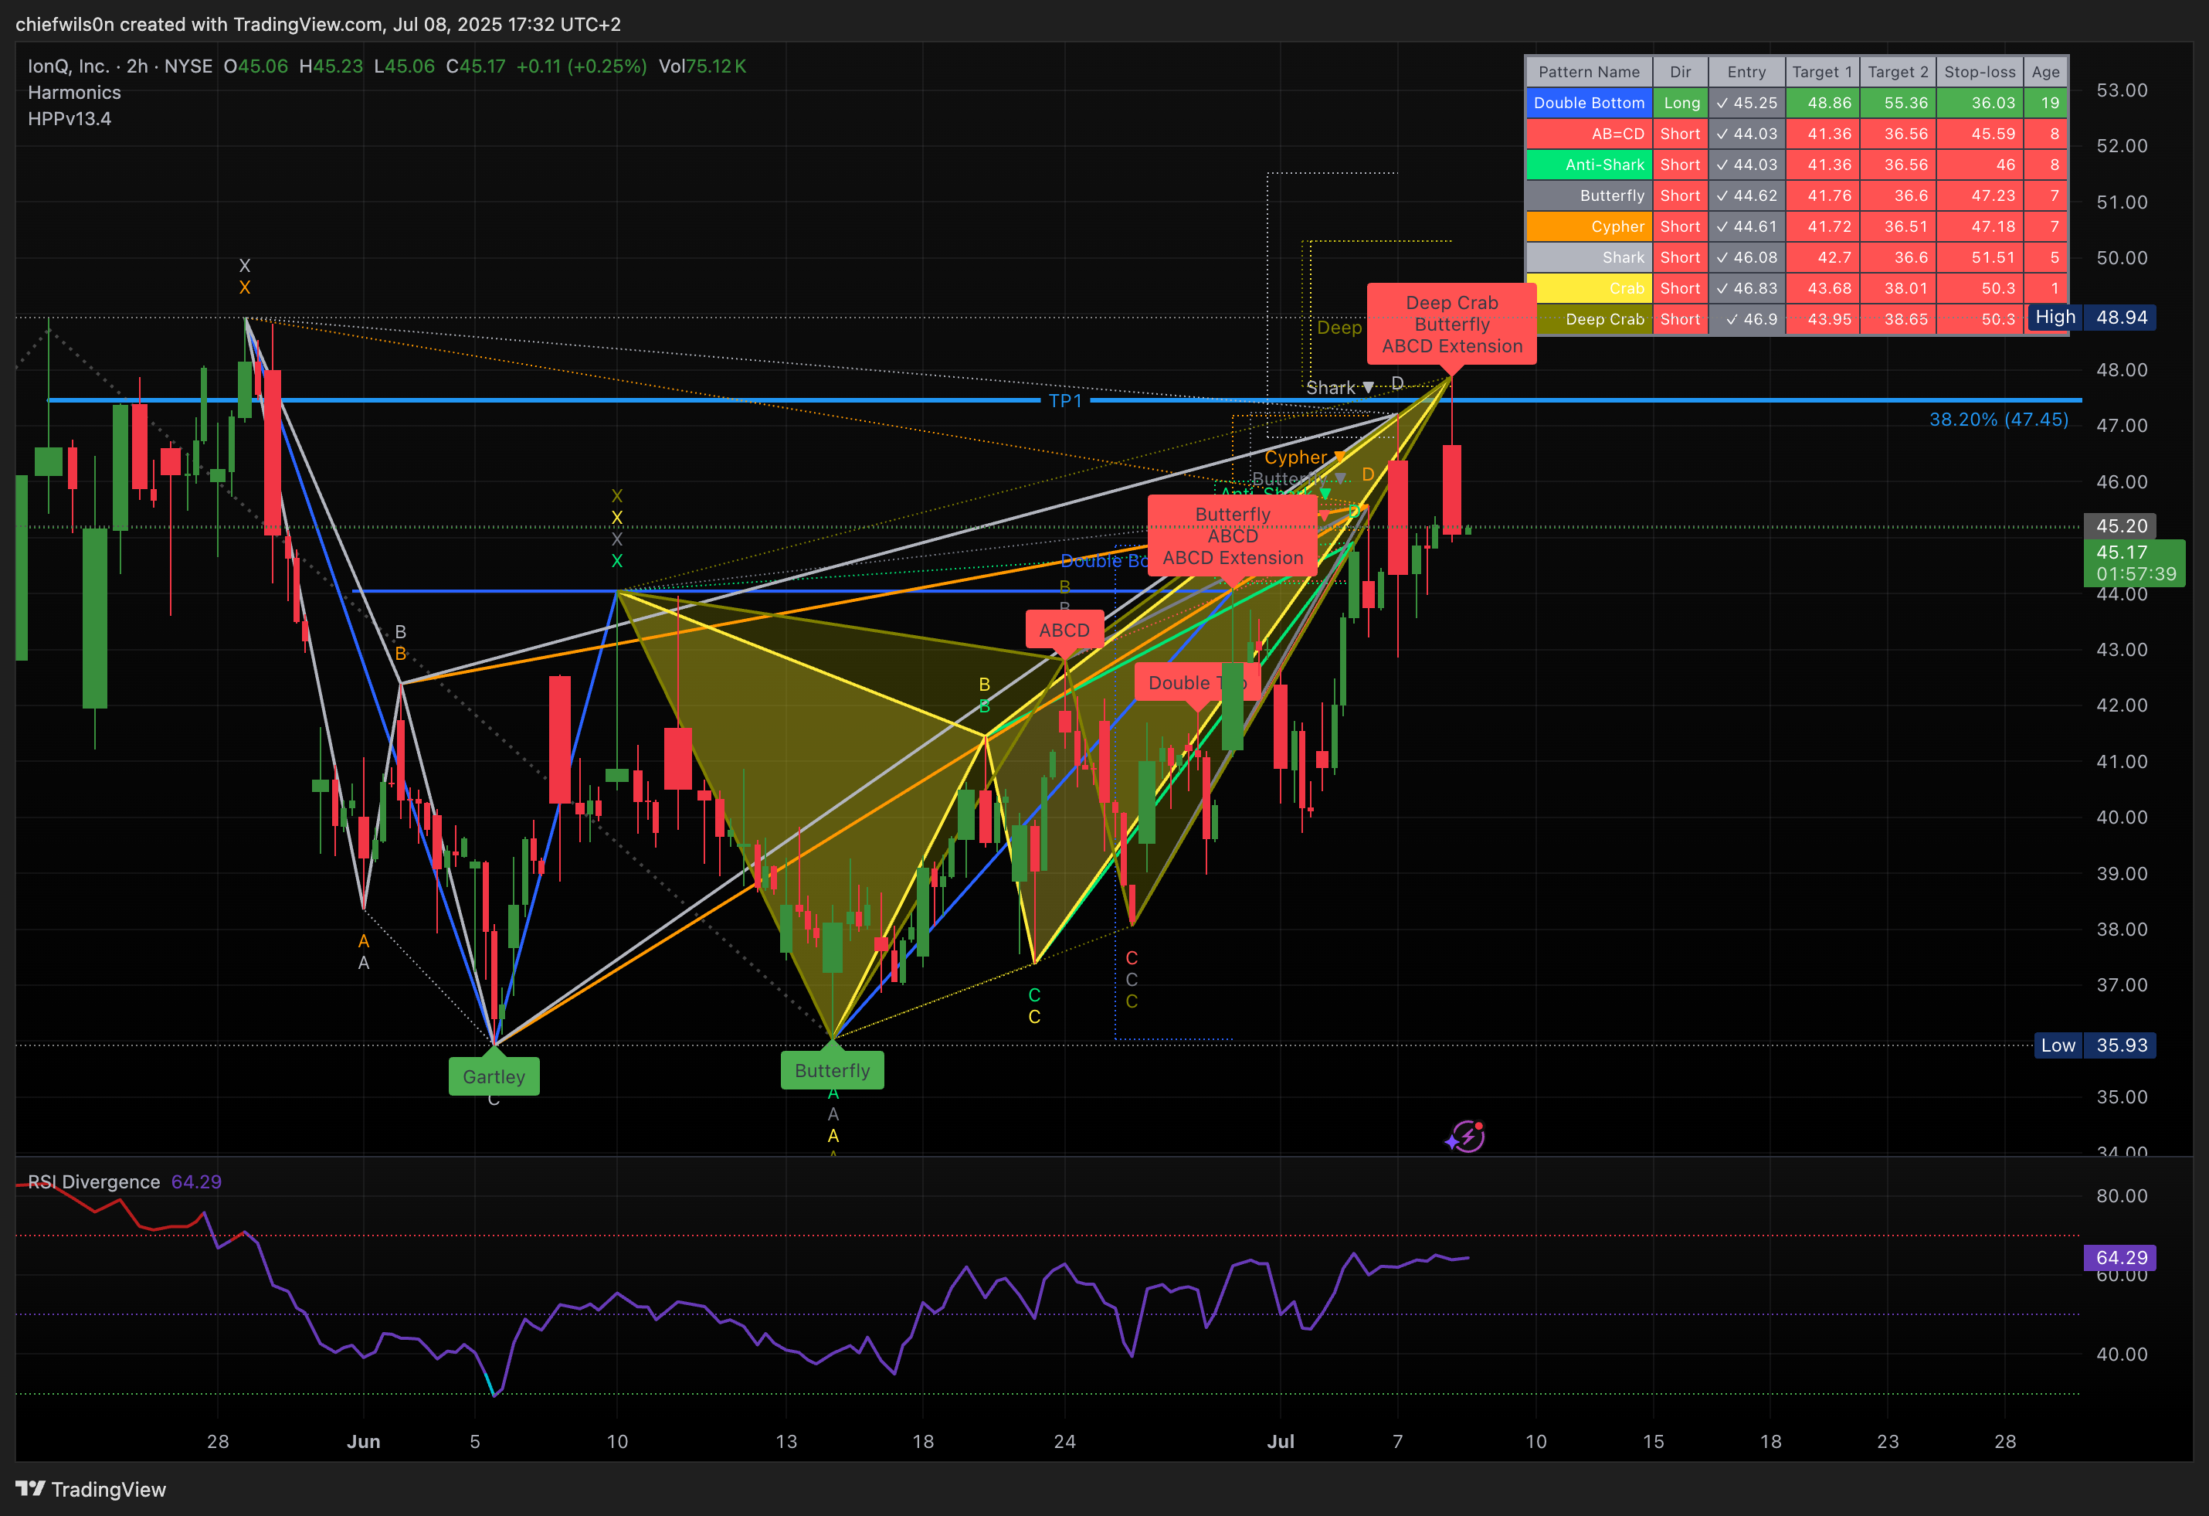The width and height of the screenshot is (2209, 1516).
Task: Click the green Butterfly label near chart low
Action: 832,1071
